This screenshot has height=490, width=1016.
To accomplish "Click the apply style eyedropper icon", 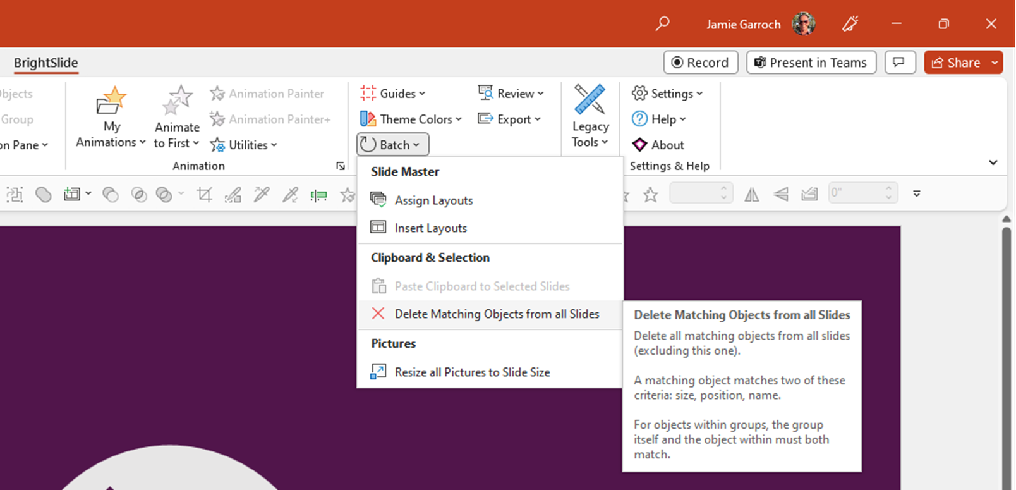I will 290,194.
